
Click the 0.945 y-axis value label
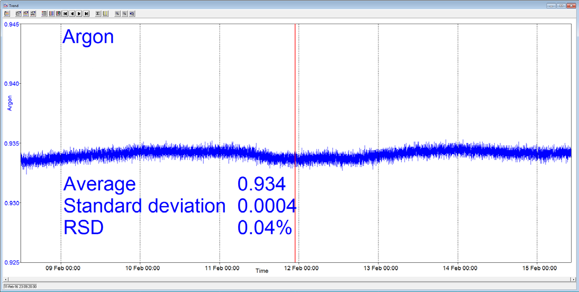tap(12, 24)
